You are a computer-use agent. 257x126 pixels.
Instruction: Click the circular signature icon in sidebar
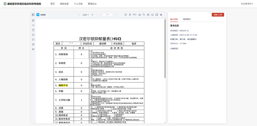click(x=33, y=44)
